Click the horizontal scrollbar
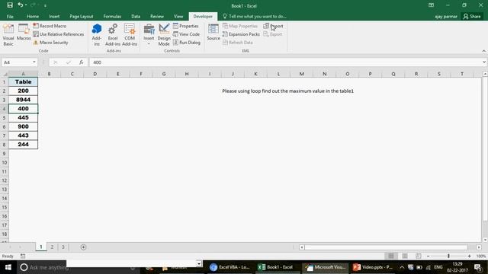Viewport: 488px width, 274px height. coord(386,247)
